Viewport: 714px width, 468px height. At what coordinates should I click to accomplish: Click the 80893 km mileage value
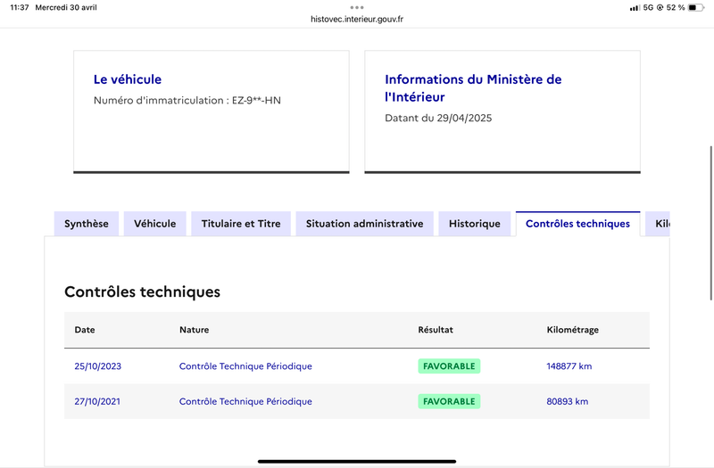point(568,402)
